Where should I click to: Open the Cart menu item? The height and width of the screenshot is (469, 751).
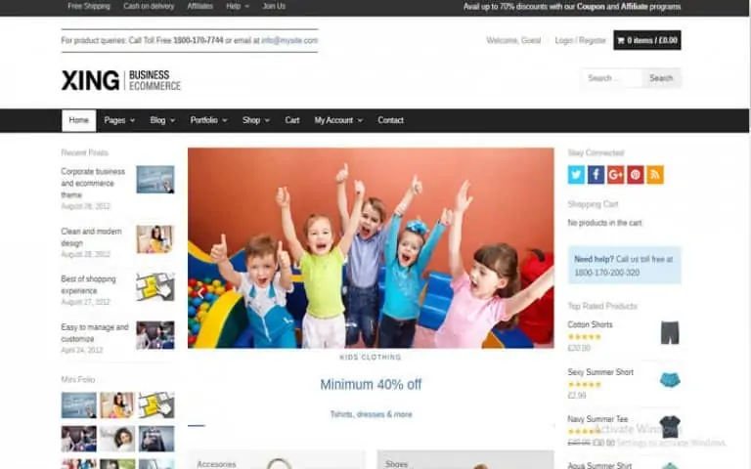[x=292, y=120]
